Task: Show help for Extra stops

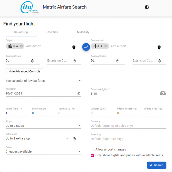Action: 74,139
